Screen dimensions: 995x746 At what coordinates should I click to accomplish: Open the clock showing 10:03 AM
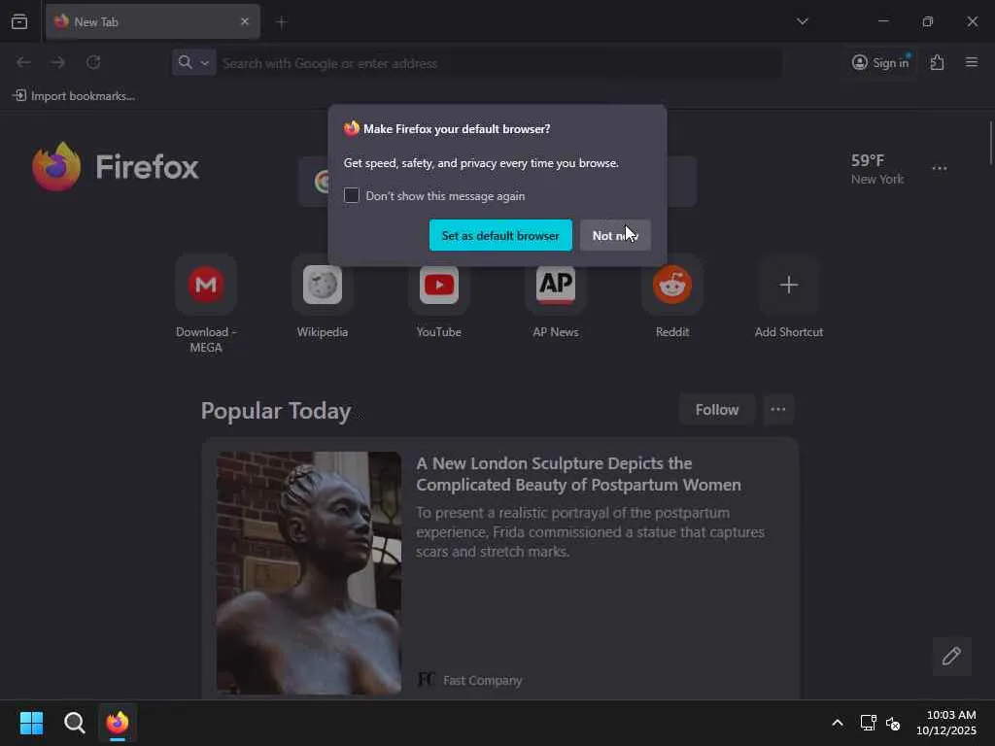(946, 723)
